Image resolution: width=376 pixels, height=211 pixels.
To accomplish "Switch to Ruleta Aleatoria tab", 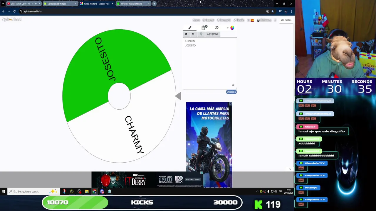I will click(96, 4).
